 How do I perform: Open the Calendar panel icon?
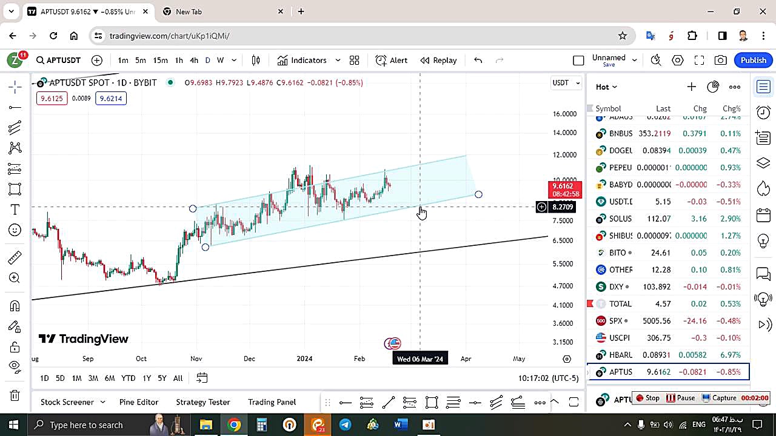[763, 215]
